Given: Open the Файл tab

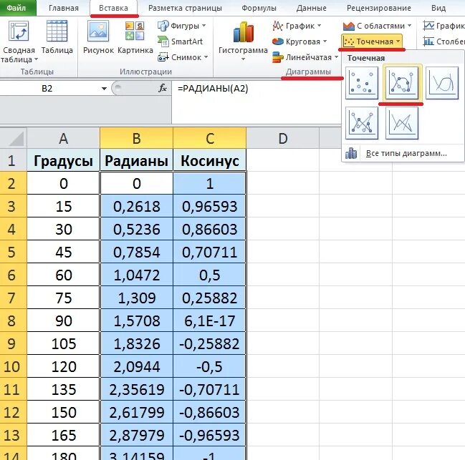Looking at the screenshot, I should click(16, 8).
